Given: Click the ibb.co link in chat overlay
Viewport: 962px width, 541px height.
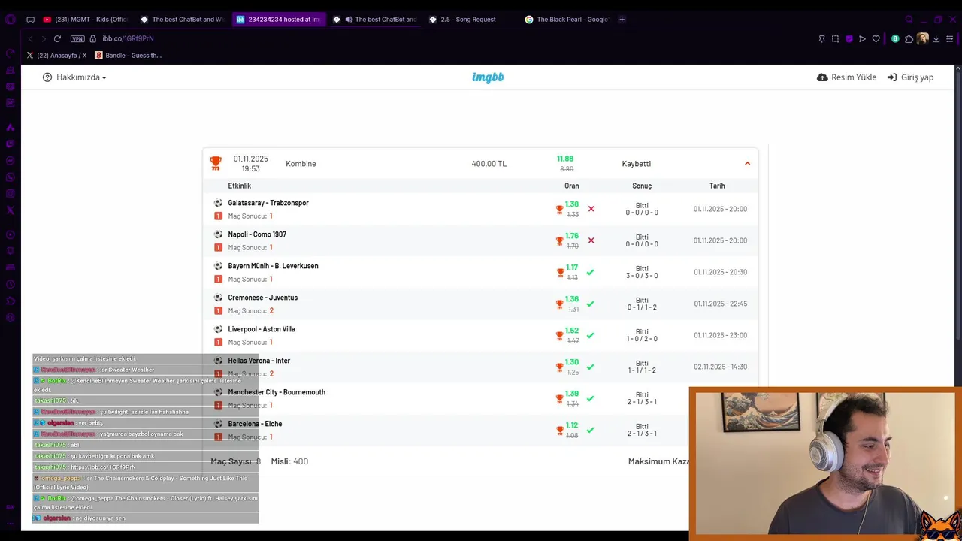Looking at the screenshot, I should pos(103,467).
